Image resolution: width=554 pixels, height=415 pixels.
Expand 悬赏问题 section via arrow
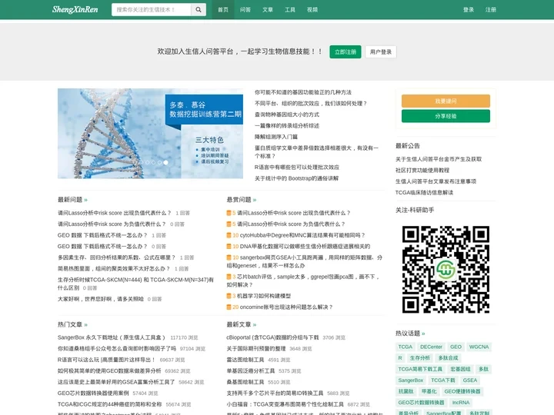pos(255,200)
